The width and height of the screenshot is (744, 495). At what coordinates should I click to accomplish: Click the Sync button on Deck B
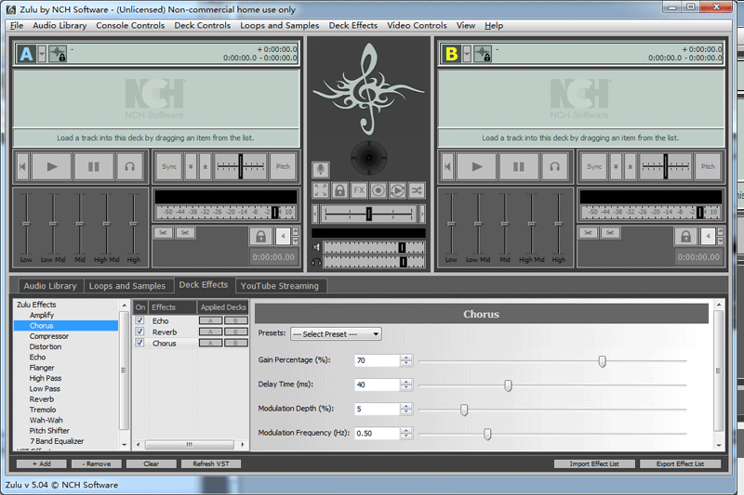(594, 166)
